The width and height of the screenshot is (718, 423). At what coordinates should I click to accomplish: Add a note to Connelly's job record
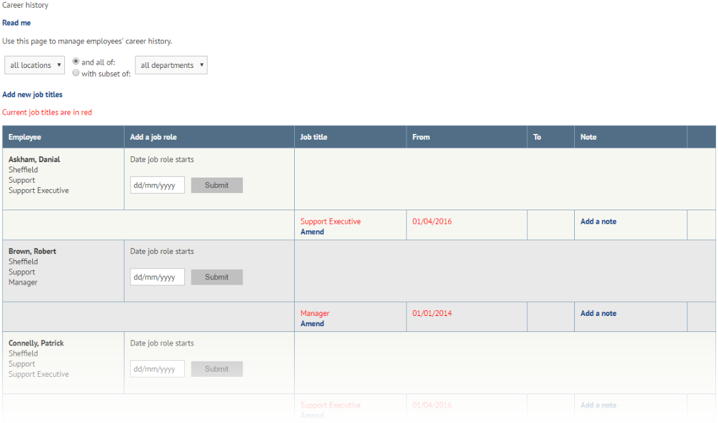(x=598, y=405)
